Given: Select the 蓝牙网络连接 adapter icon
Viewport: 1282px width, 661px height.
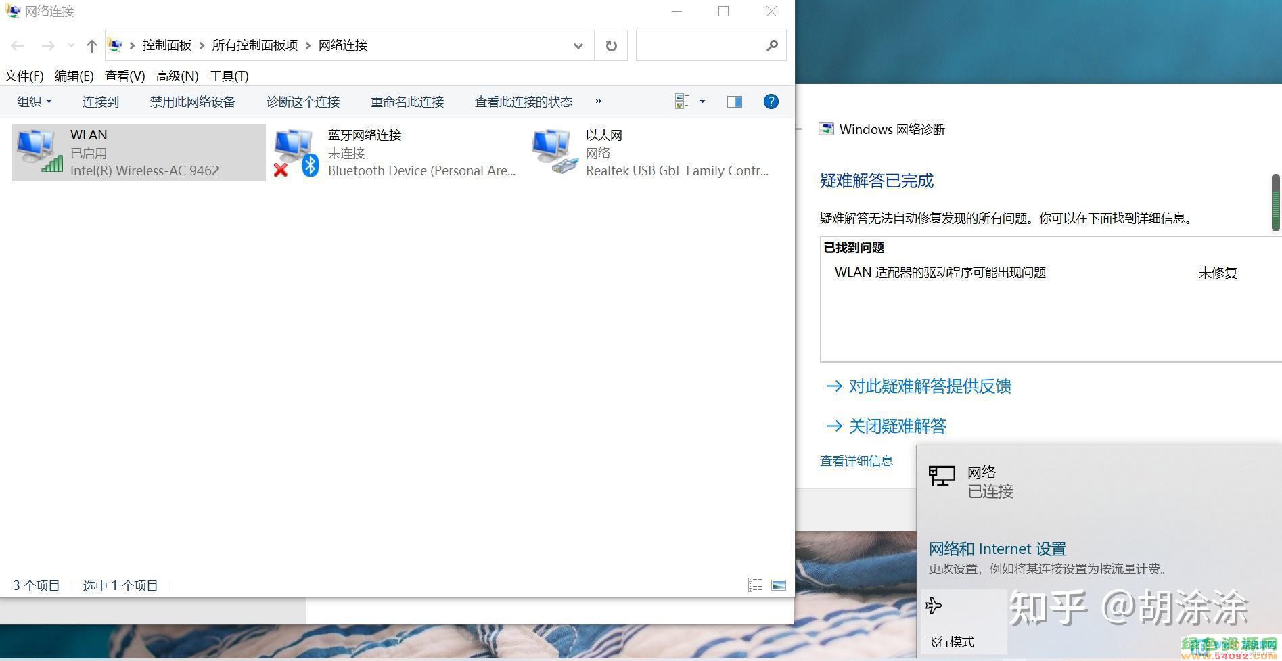Looking at the screenshot, I should pyautogui.click(x=296, y=152).
